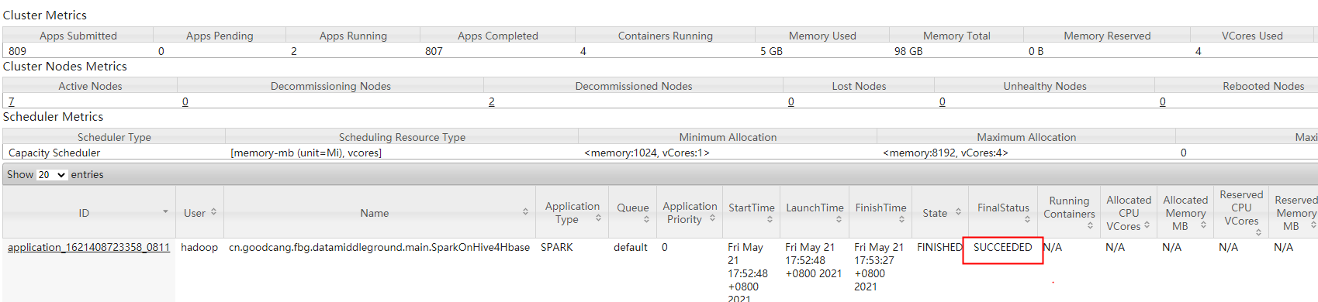1318x302 pixels.
Task: Sort by Allocated CPU VCores column
Action: (x=1129, y=212)
